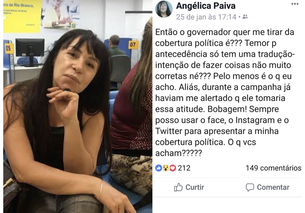
Task: Click the Comentar button label
Action: [273, 187]
